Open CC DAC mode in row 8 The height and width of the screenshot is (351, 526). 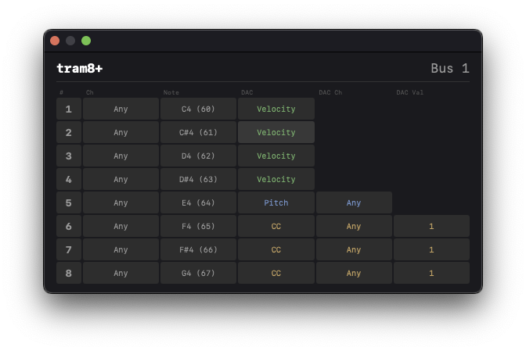click(276, 273)
